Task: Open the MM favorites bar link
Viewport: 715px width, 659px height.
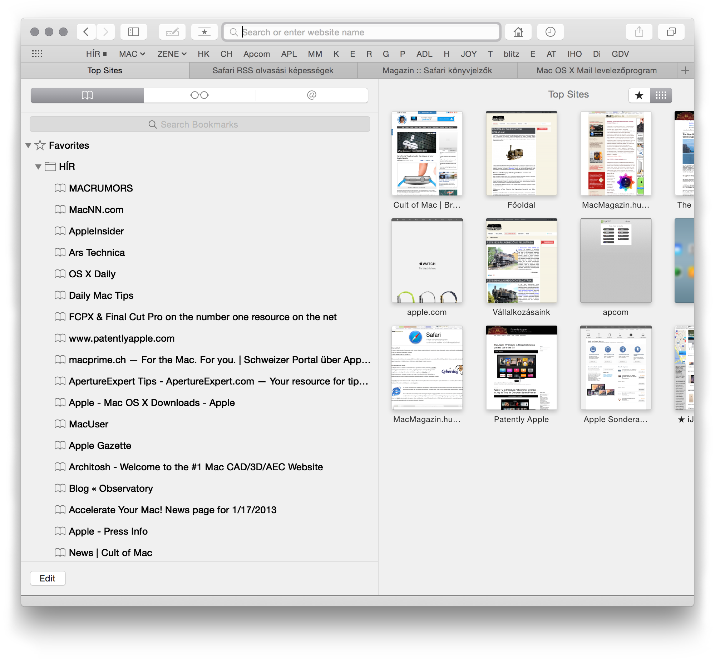Action: 315,54
